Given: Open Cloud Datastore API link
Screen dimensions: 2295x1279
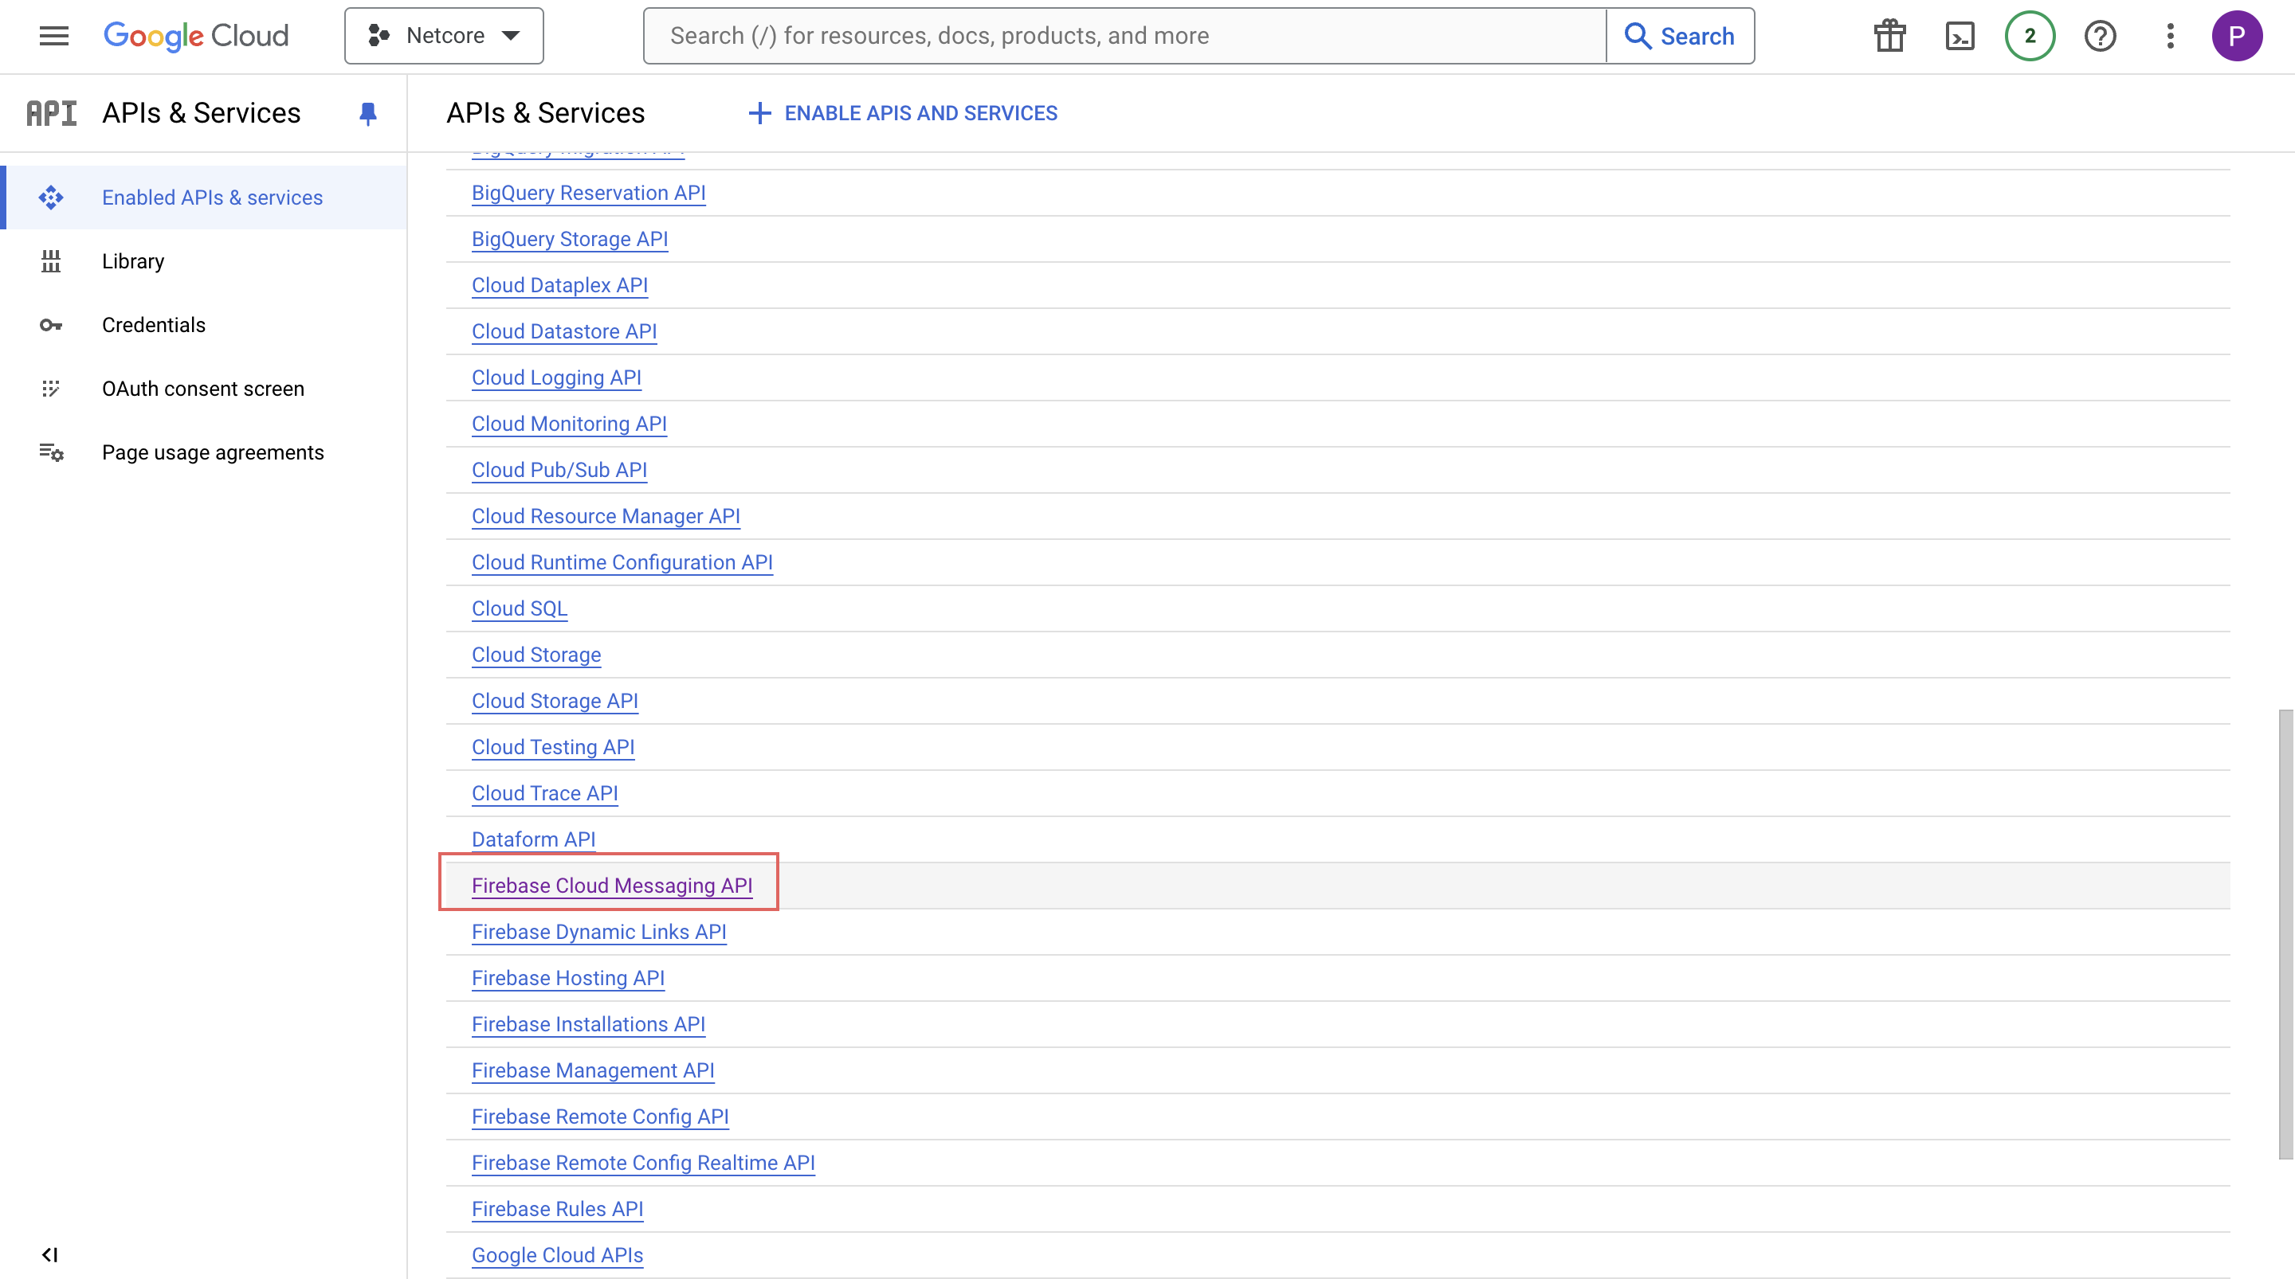Looking at the screenshot, I should pos(564,331).
